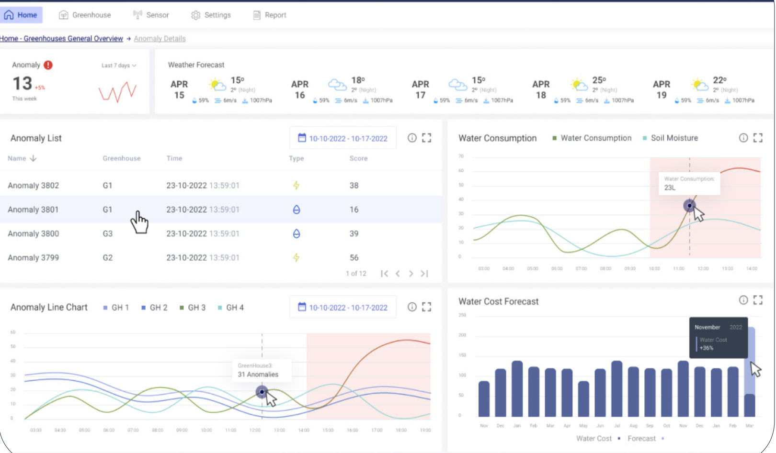Open the Last 7 days dropdown
Screen dimensions: 776x453
pyautogui.click(x=119, y=66)
